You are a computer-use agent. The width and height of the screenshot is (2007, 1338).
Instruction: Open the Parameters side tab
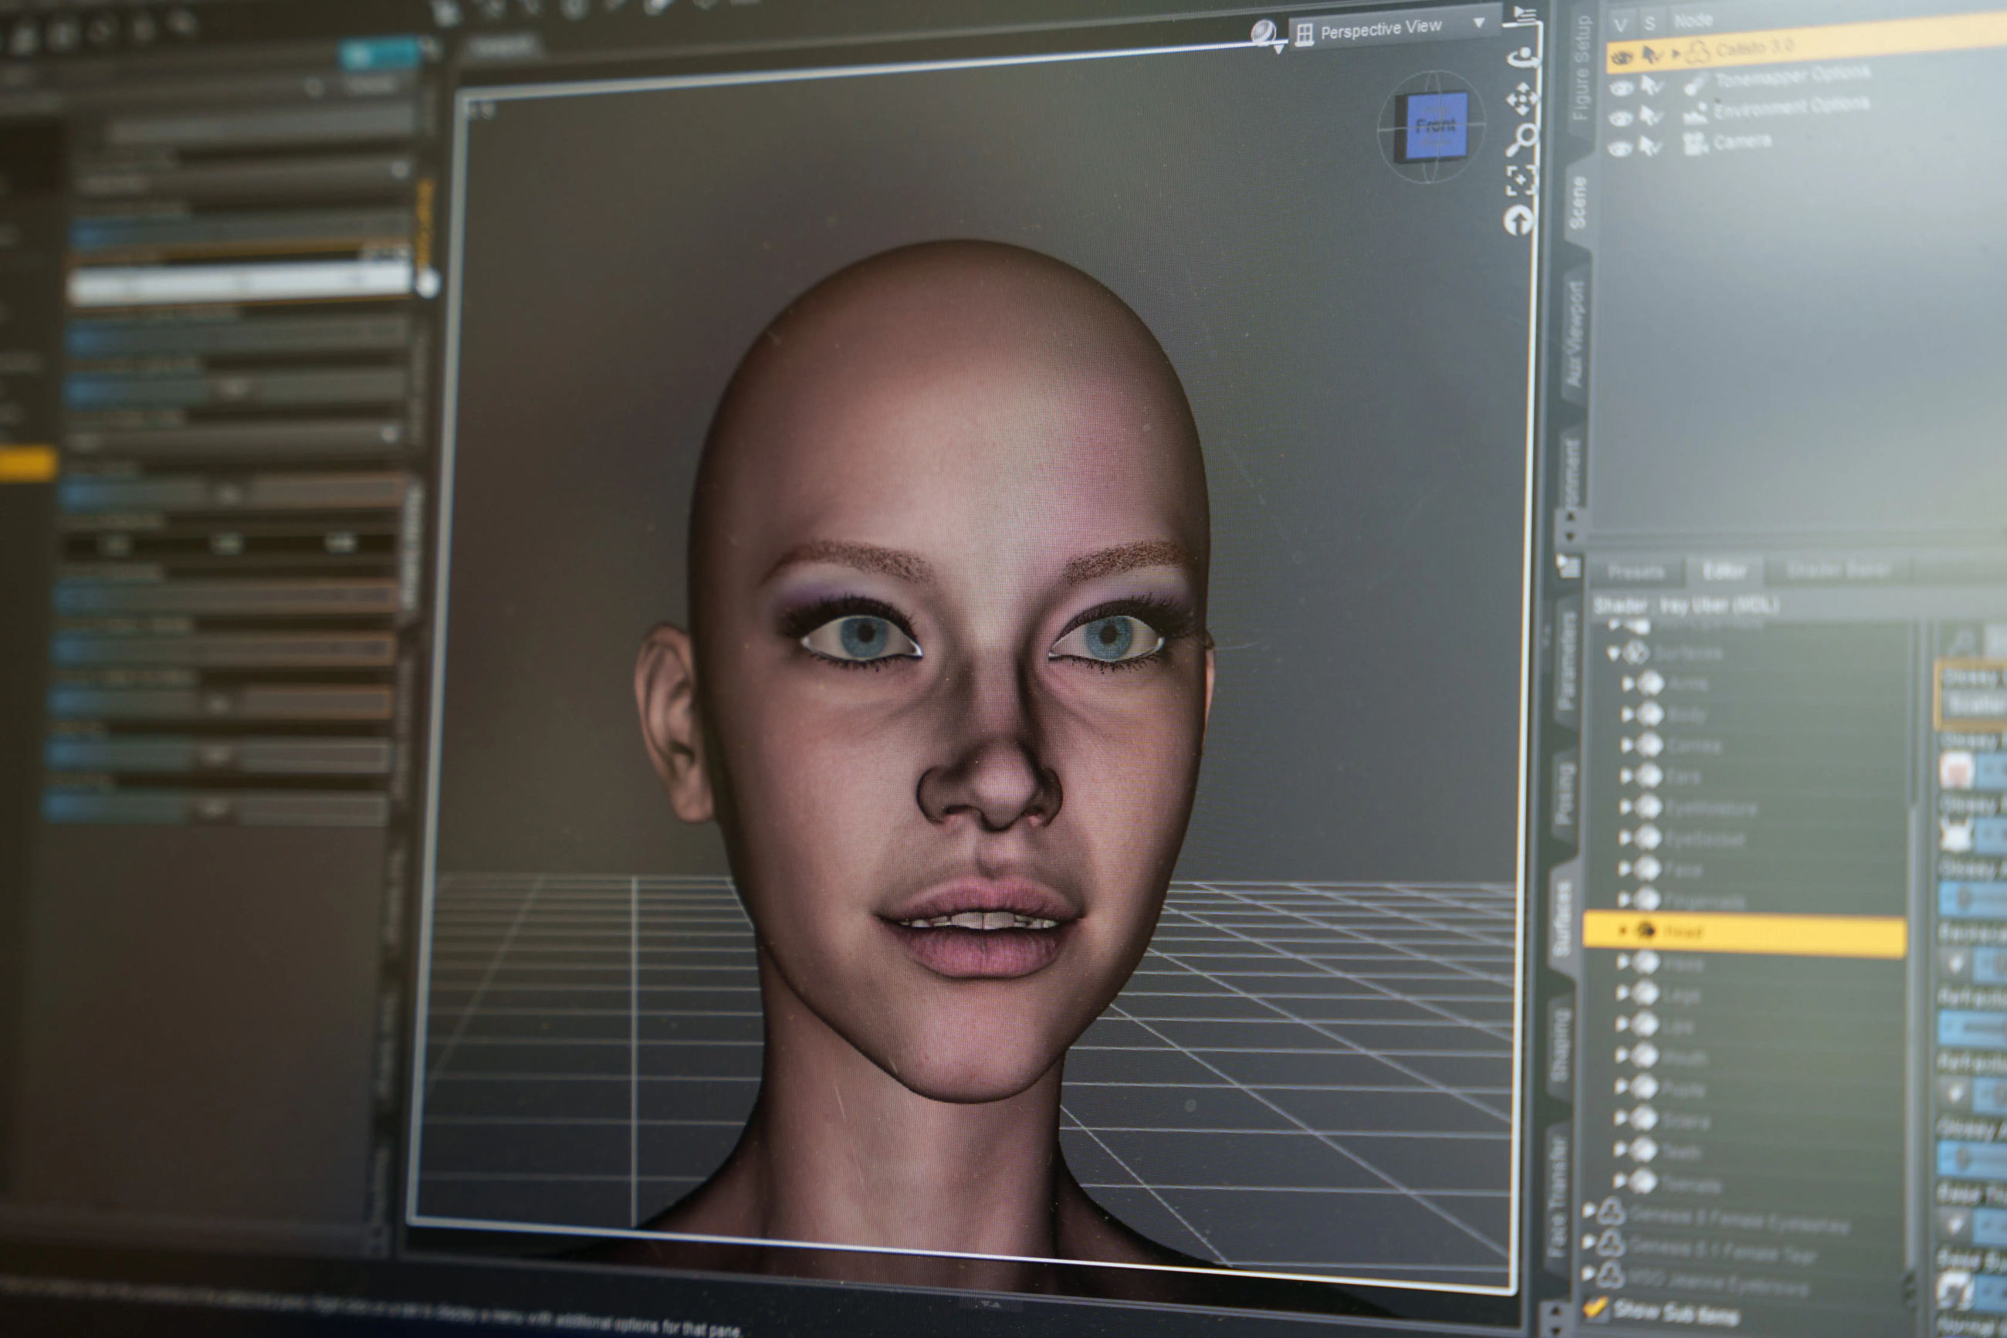point(1566,659)
